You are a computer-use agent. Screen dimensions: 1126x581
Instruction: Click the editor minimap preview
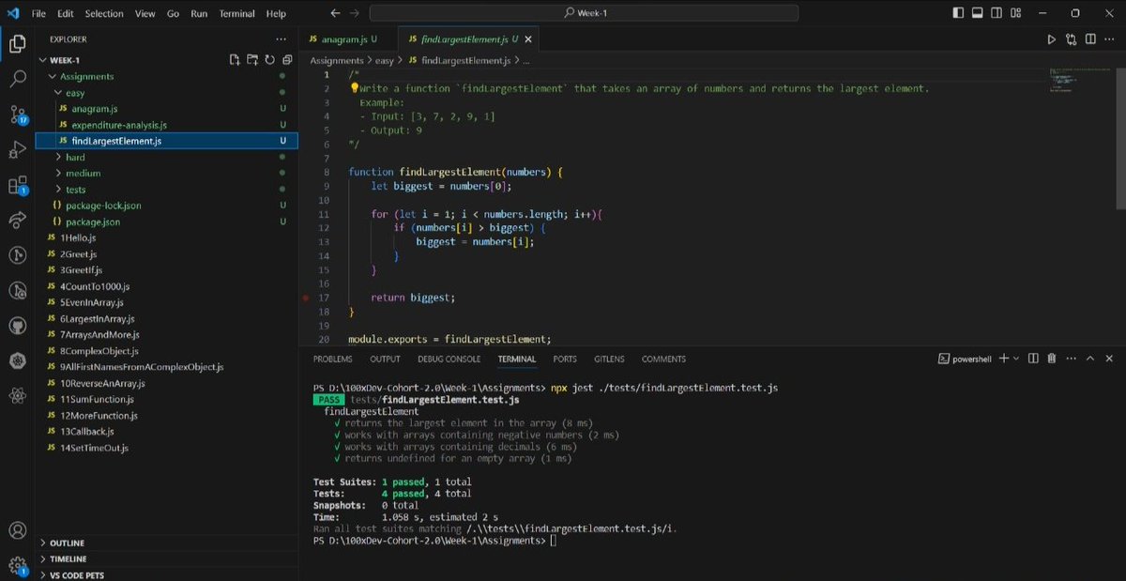(x=1078, y=80)
